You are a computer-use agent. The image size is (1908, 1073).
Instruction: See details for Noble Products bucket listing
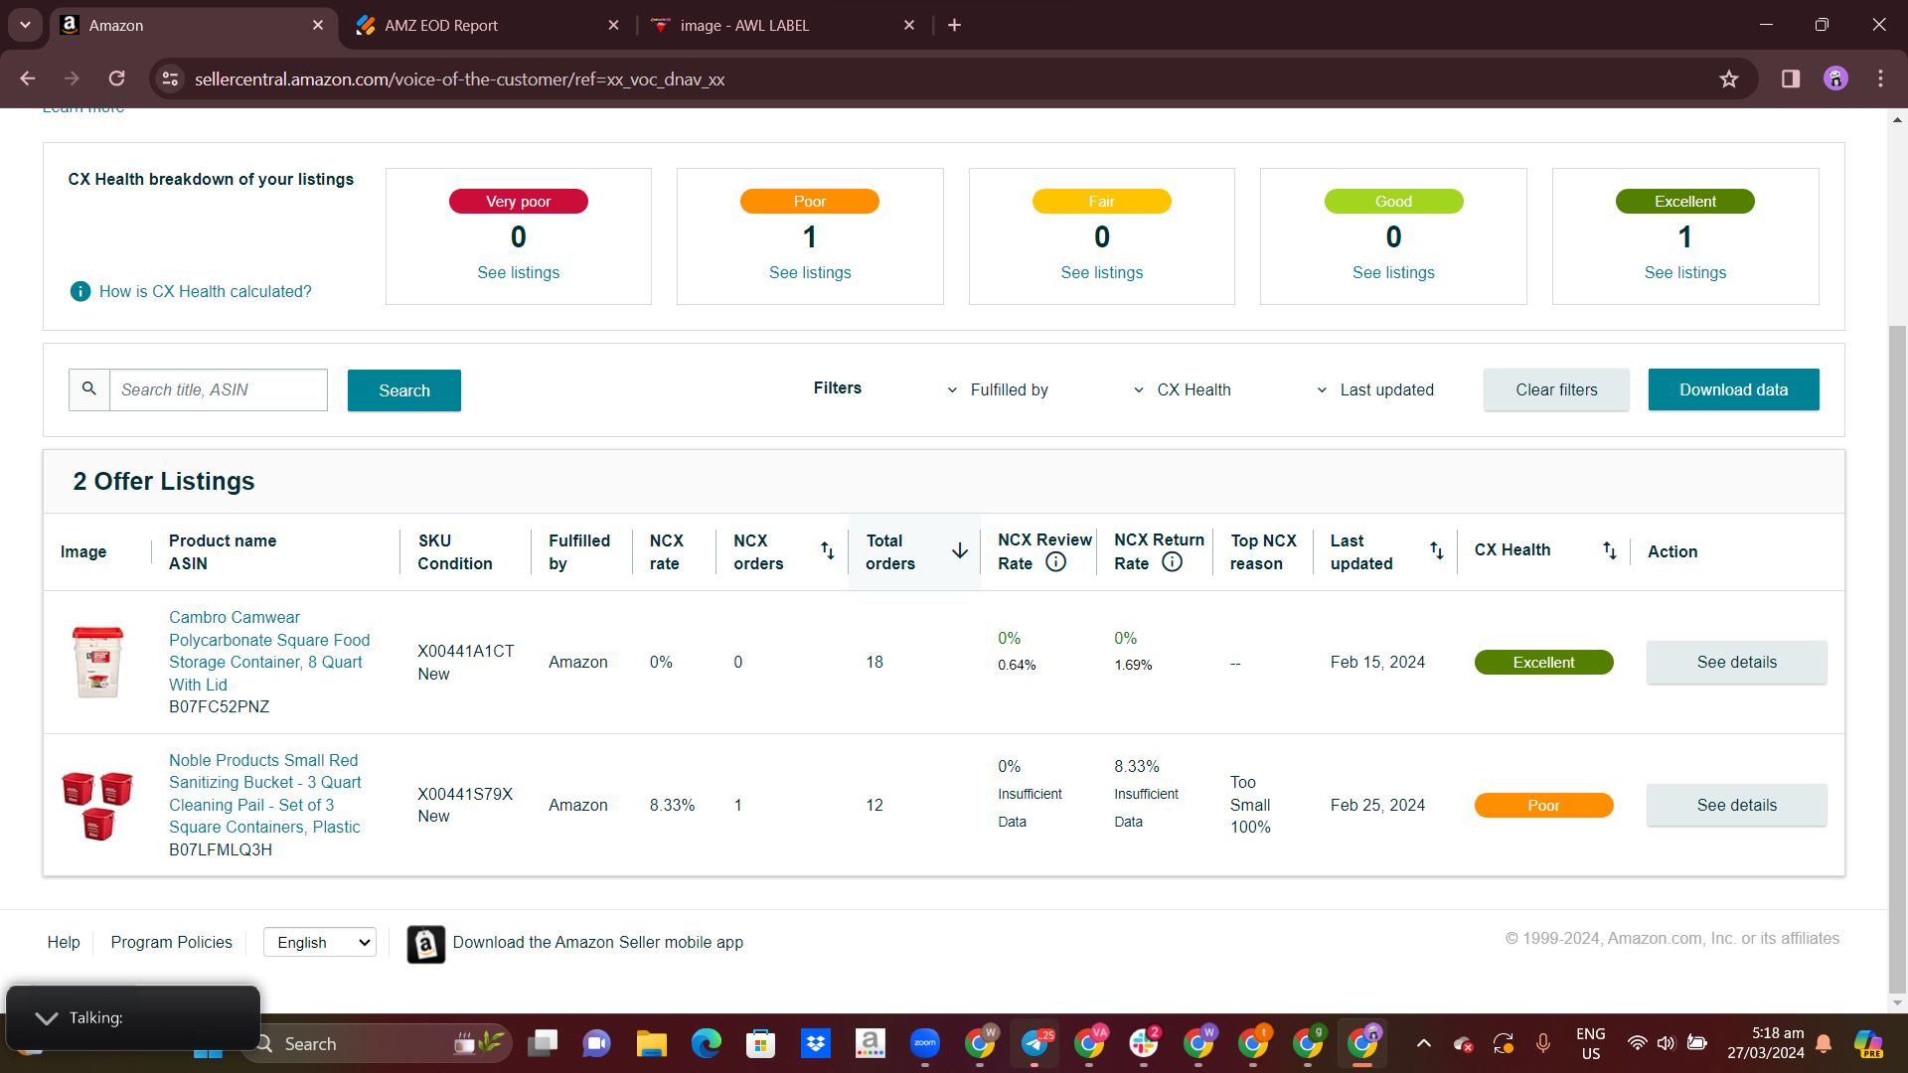pos(1737,805)
